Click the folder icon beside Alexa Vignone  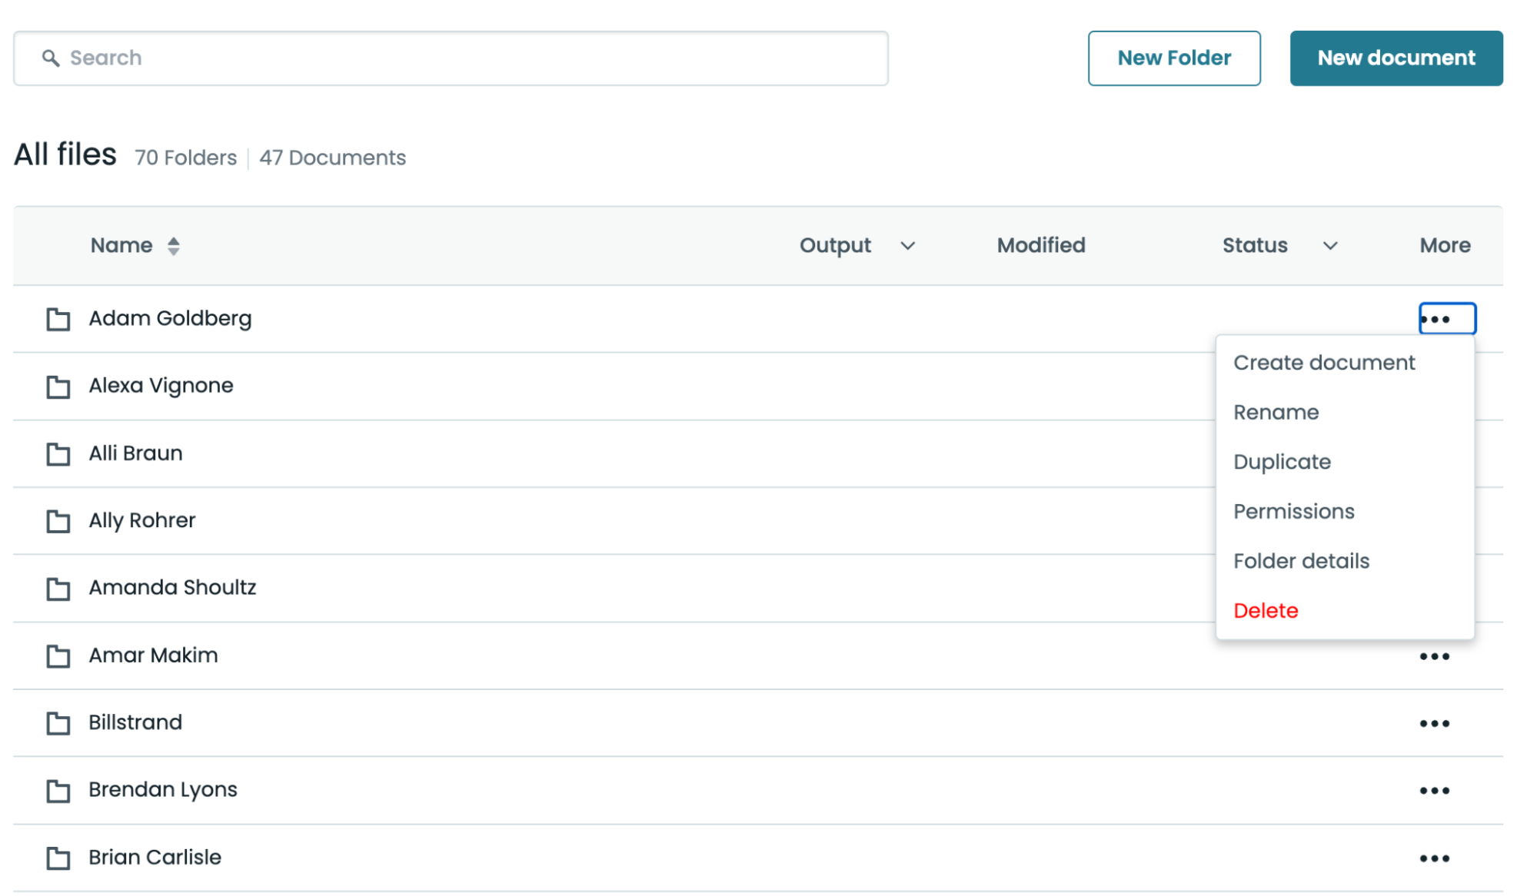coord(58,387)
